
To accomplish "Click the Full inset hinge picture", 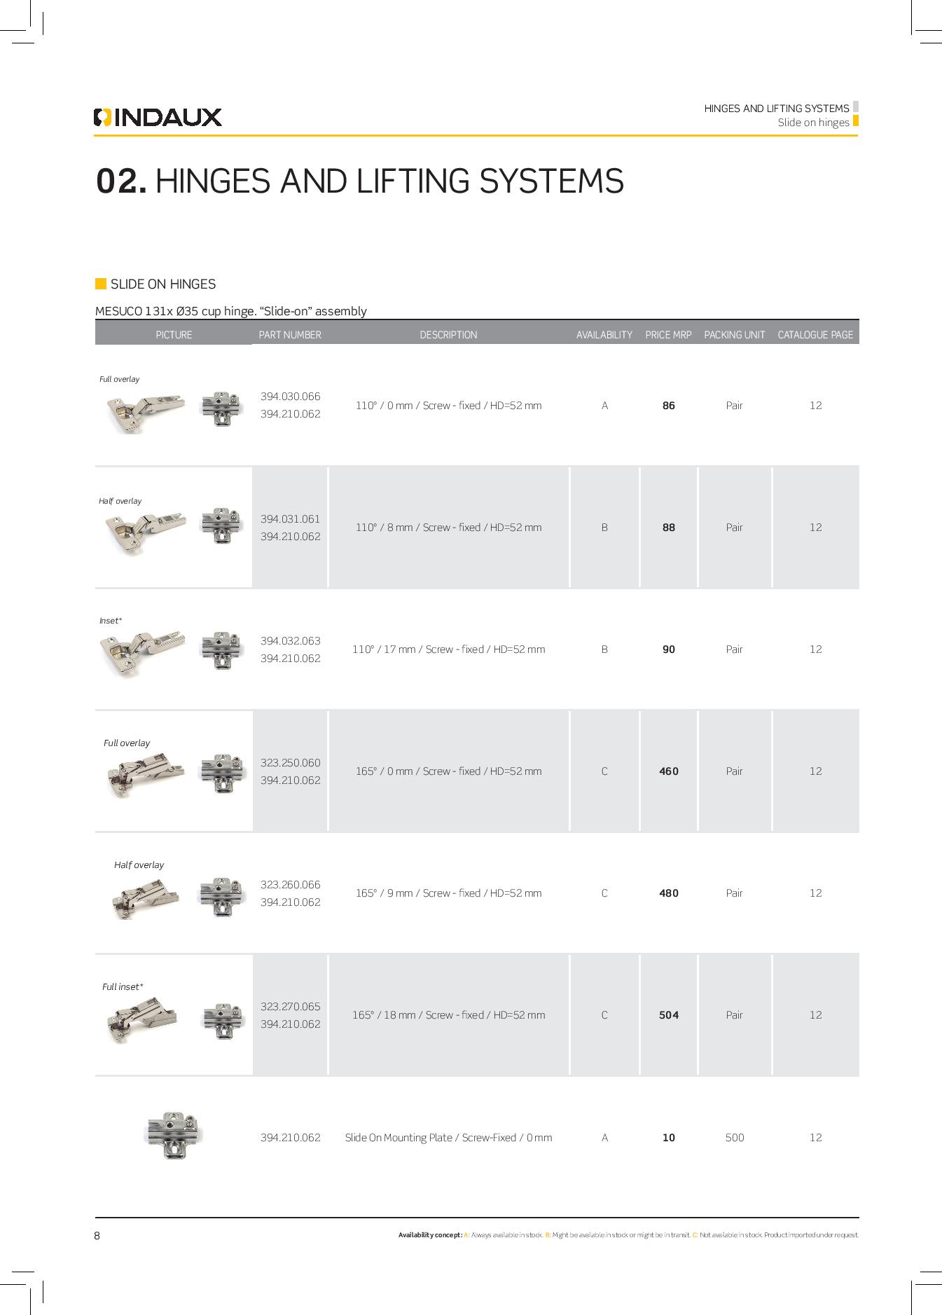I will 140,1019.
